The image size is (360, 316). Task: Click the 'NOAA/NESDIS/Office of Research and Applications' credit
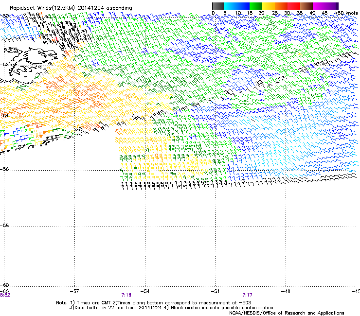287,313
